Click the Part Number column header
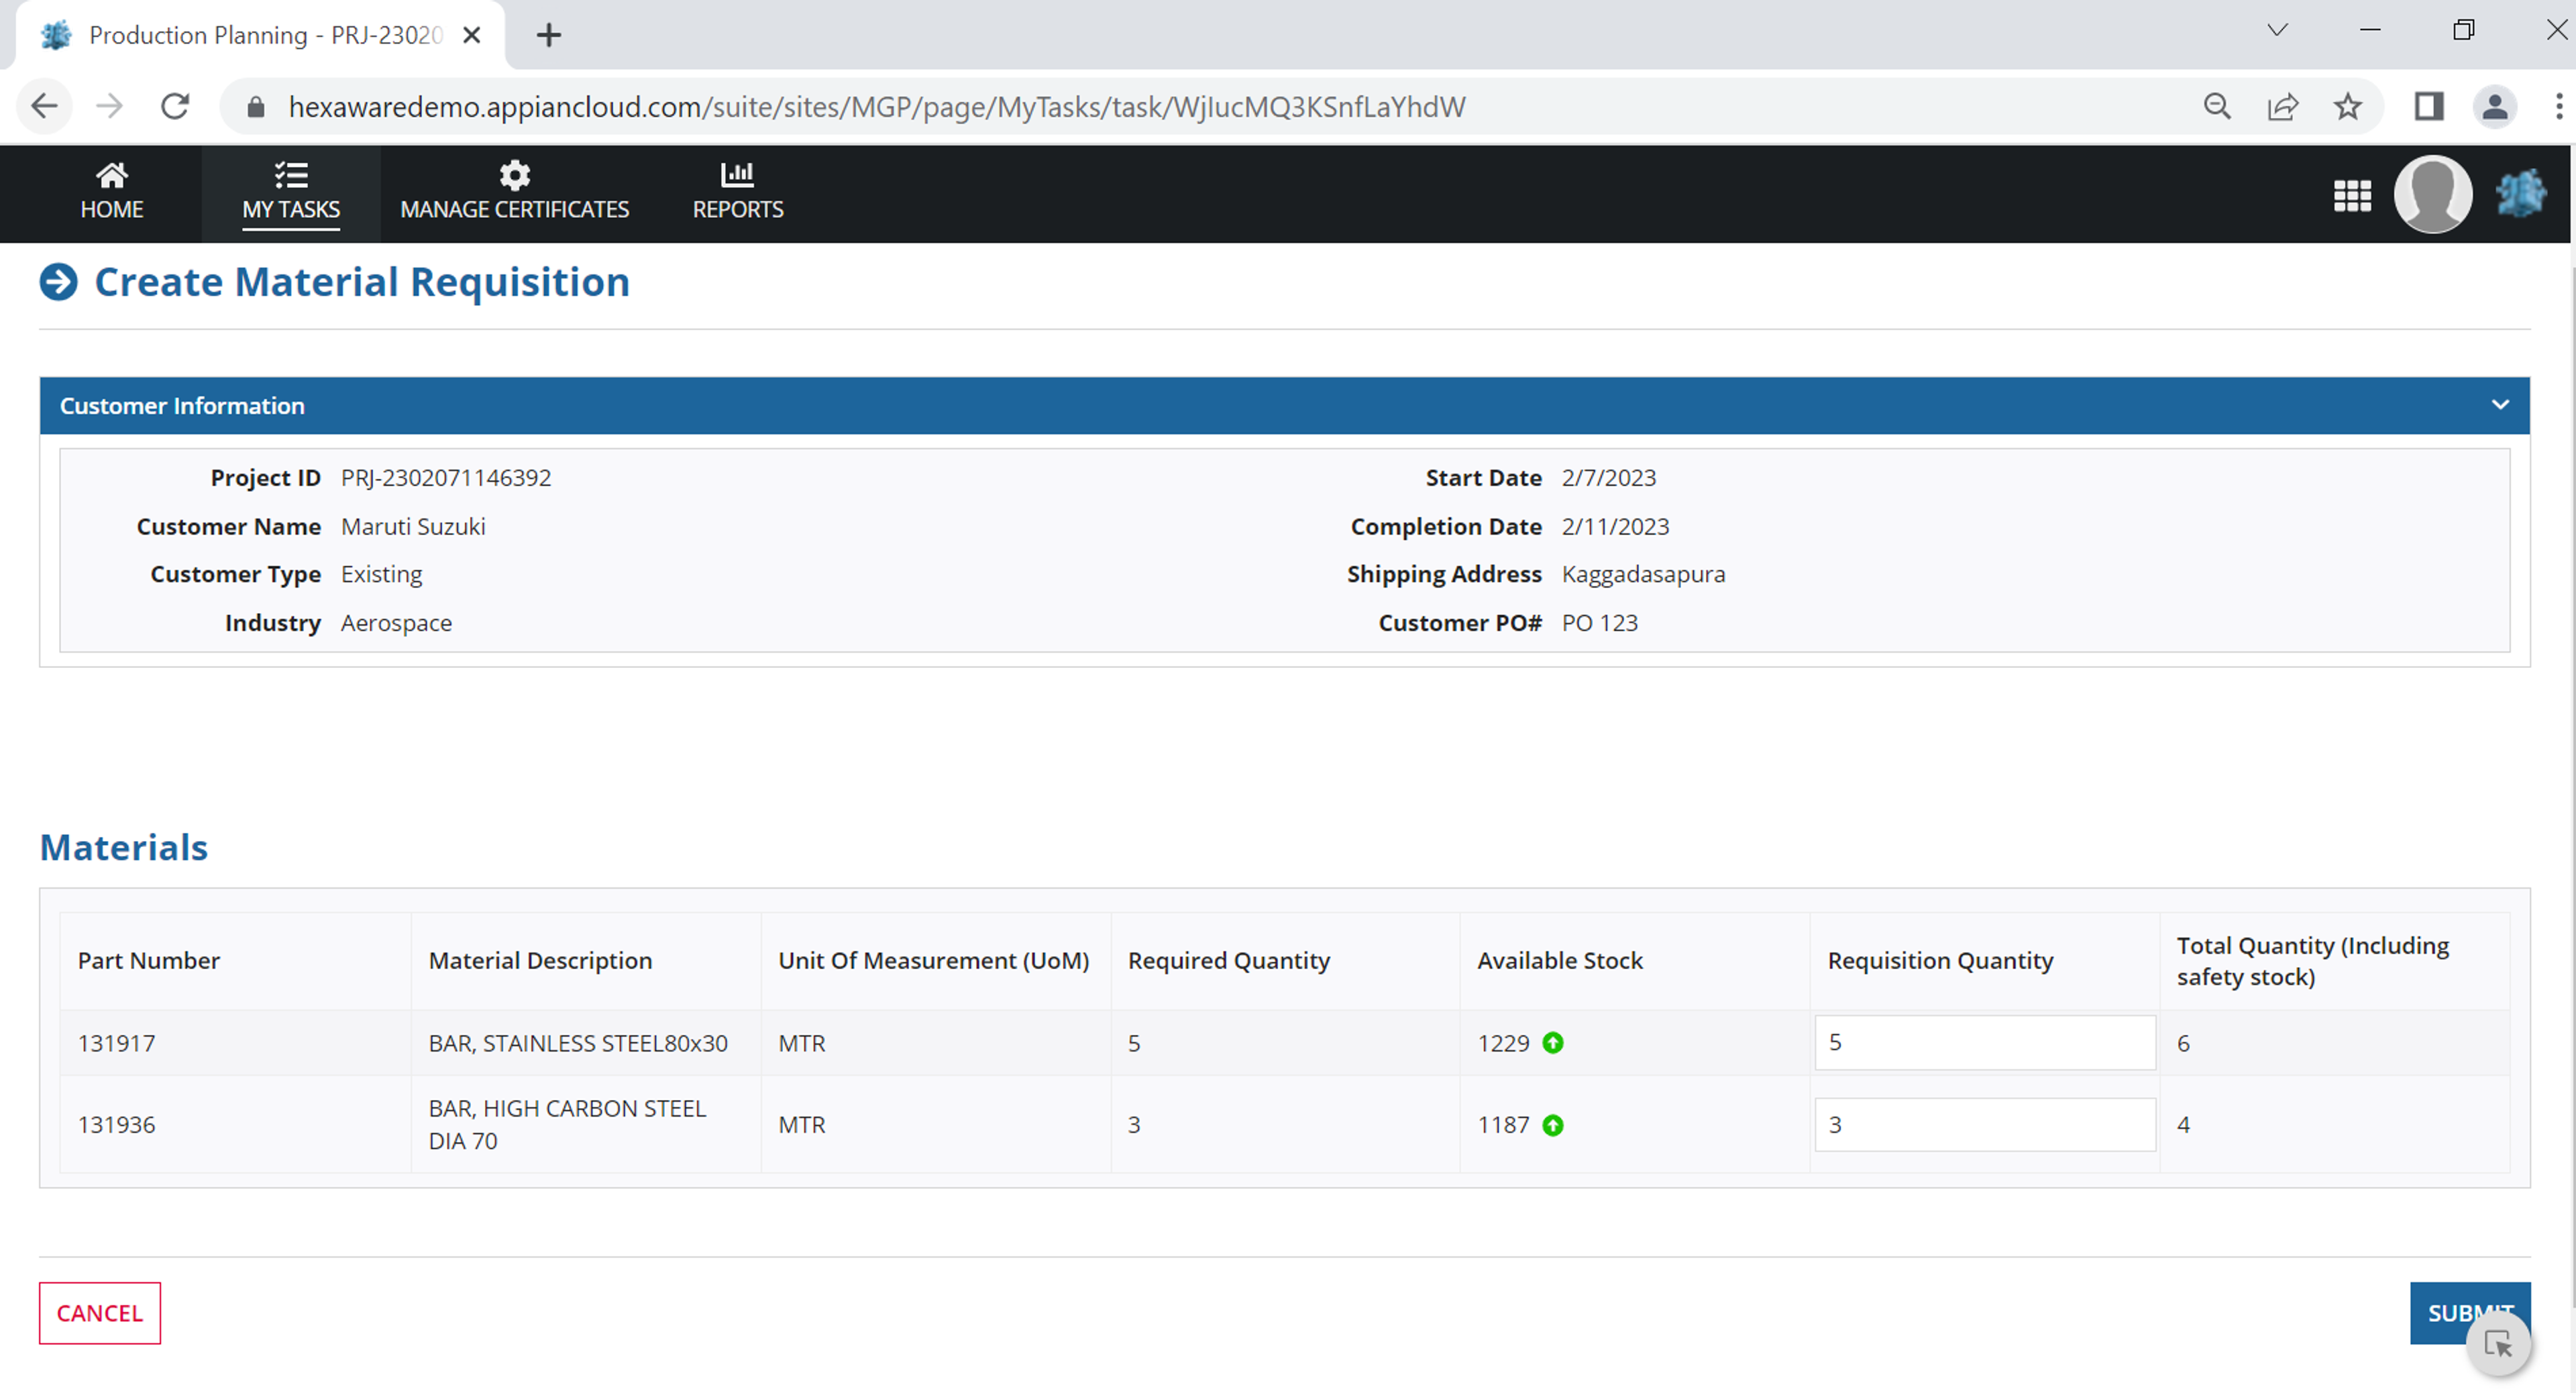Screen dimensions: 2576x1393 pyautogui.click(x=149, y=960)
